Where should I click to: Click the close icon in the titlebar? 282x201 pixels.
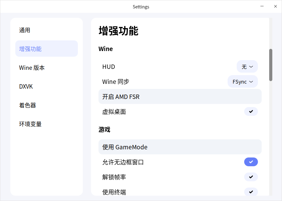tap(275, 6)
